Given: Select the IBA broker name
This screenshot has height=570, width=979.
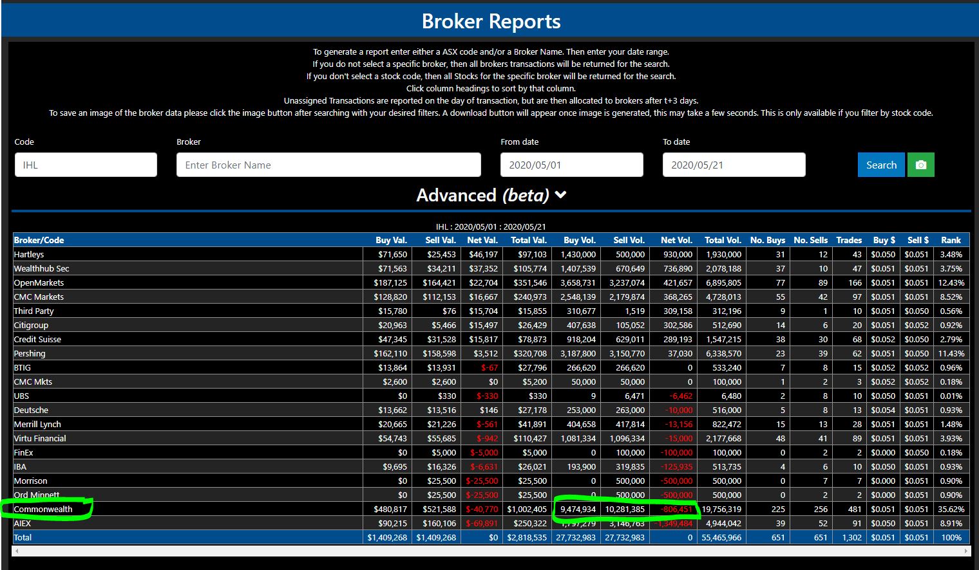Looking at the screenshot, I should pos(20,466).
